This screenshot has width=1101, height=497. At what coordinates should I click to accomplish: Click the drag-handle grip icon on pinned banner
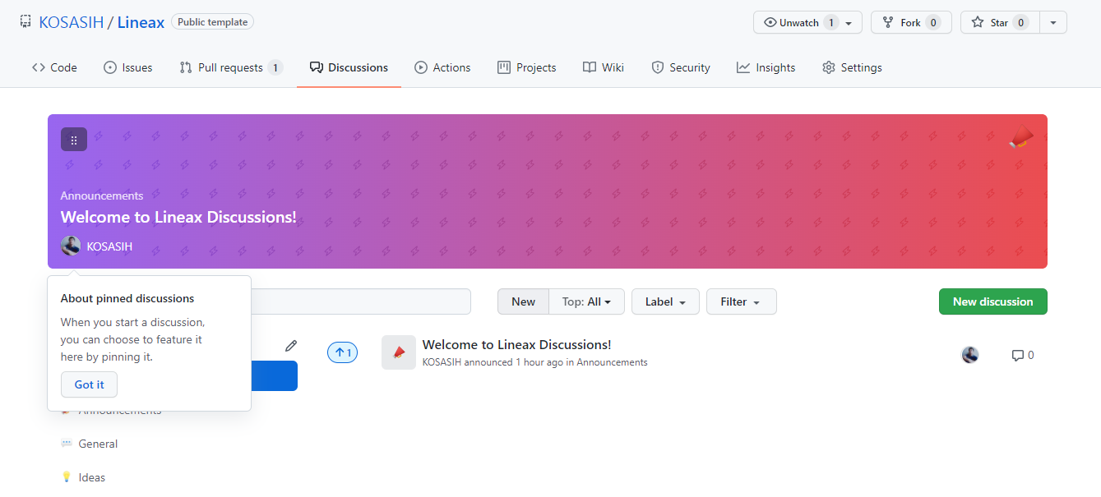tap(74, 140)
